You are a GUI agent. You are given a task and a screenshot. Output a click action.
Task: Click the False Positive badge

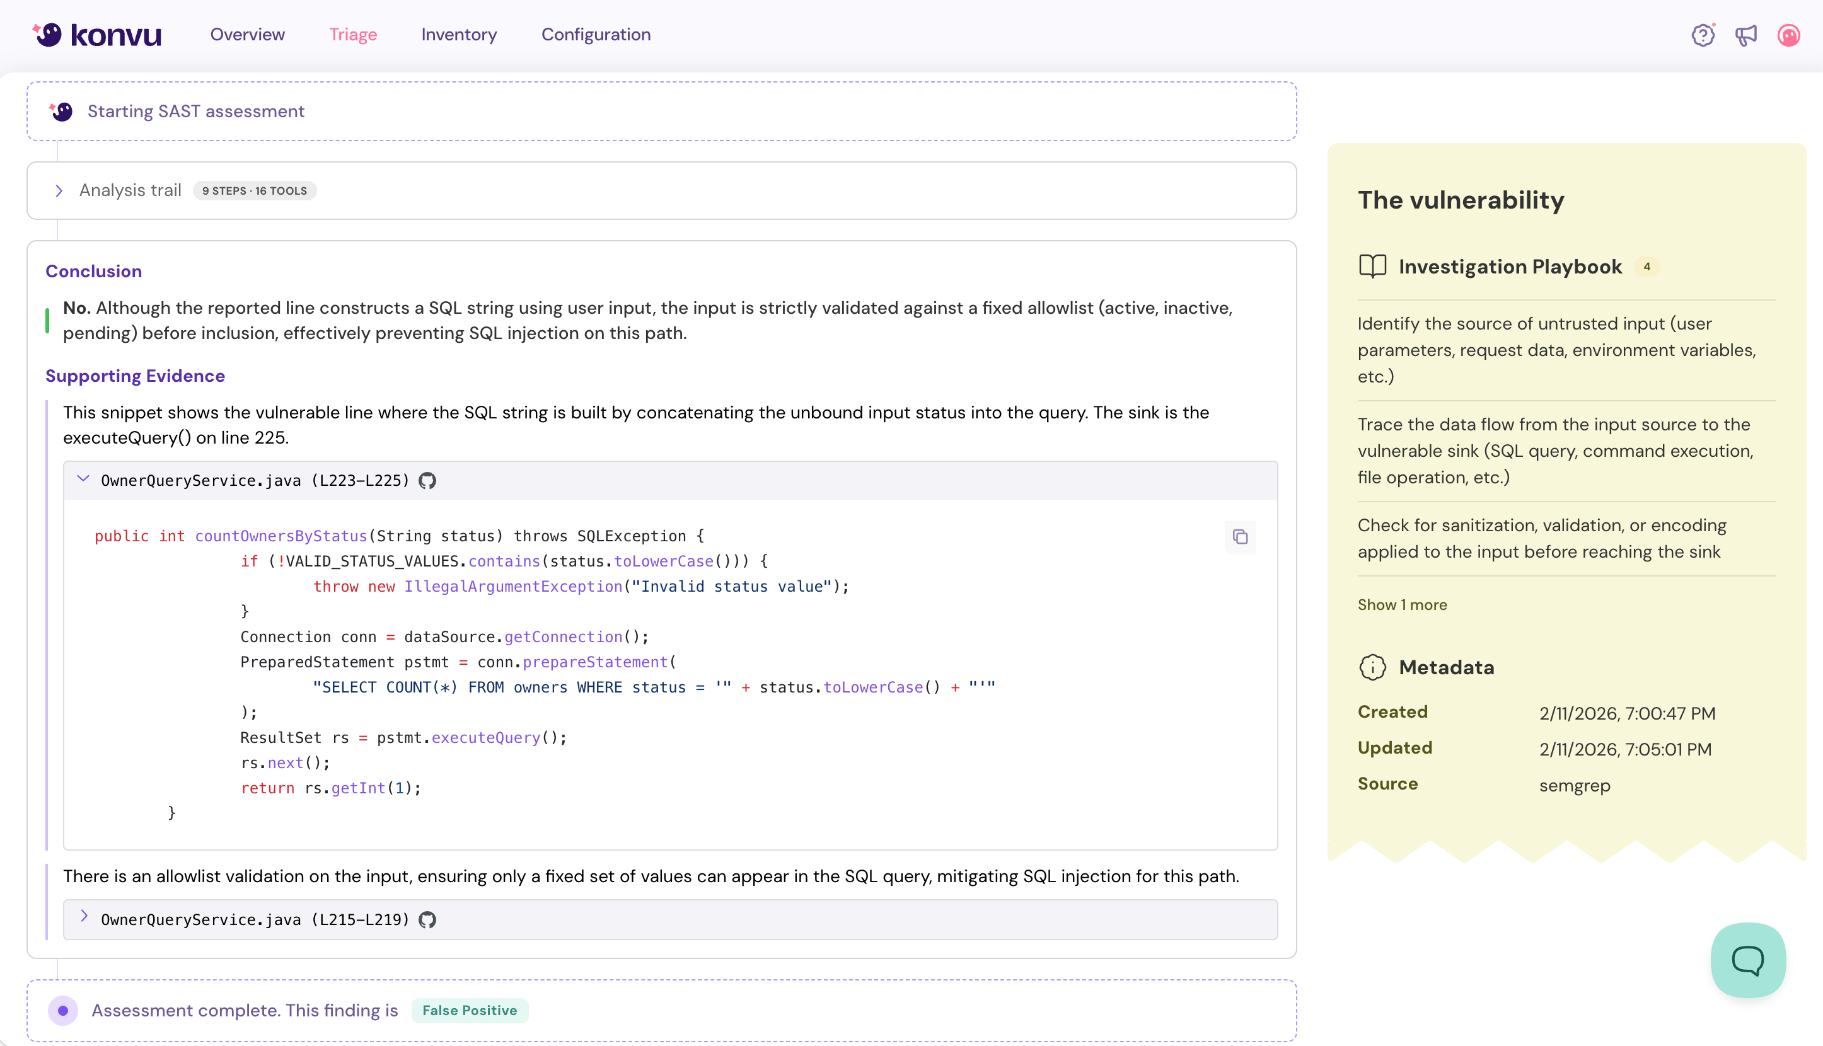pos(469,1010)
